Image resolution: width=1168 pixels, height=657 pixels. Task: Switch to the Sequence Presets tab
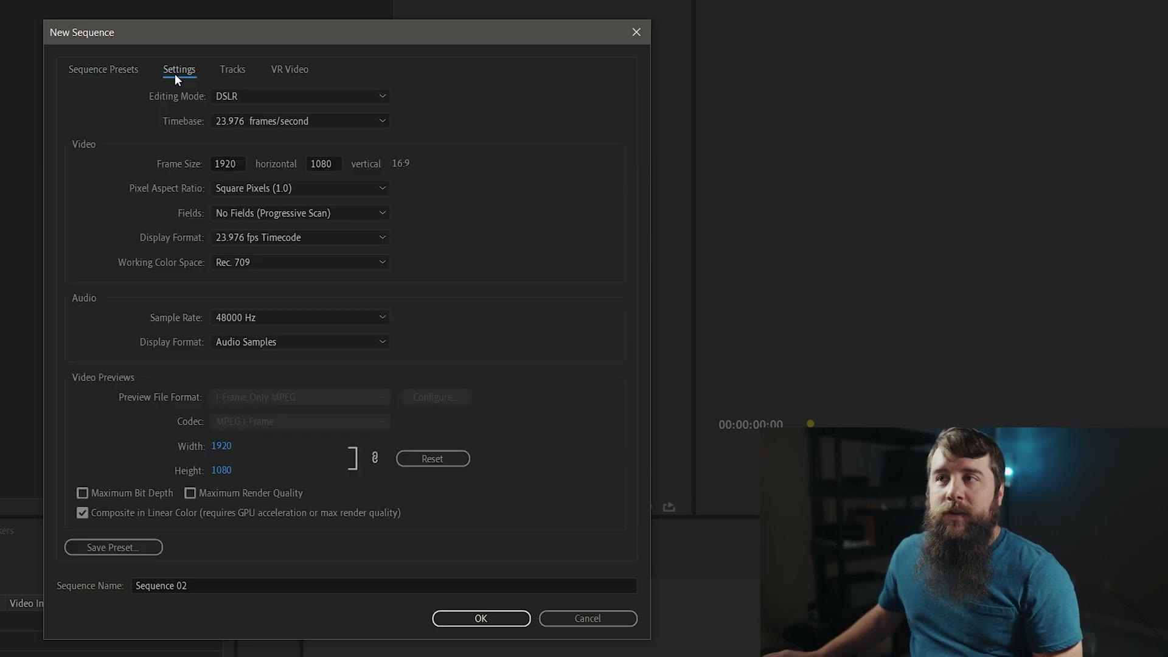coord(103,69)
